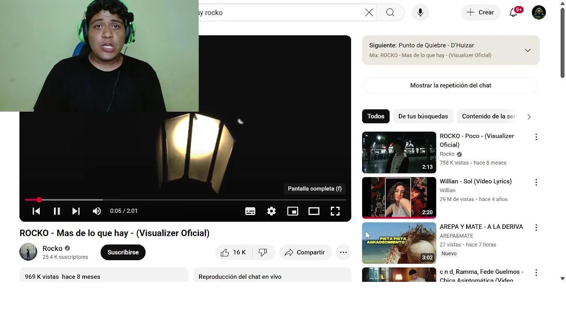Select the De tus búsquedas chip
This screenshot has width=566, height=318.
[423, 116]
